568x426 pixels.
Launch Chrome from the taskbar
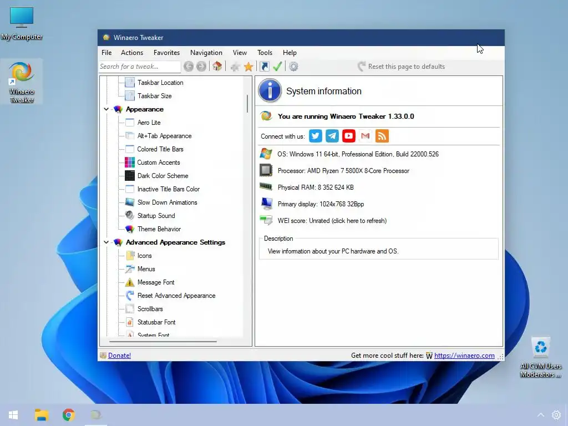[x=68, y=415]
